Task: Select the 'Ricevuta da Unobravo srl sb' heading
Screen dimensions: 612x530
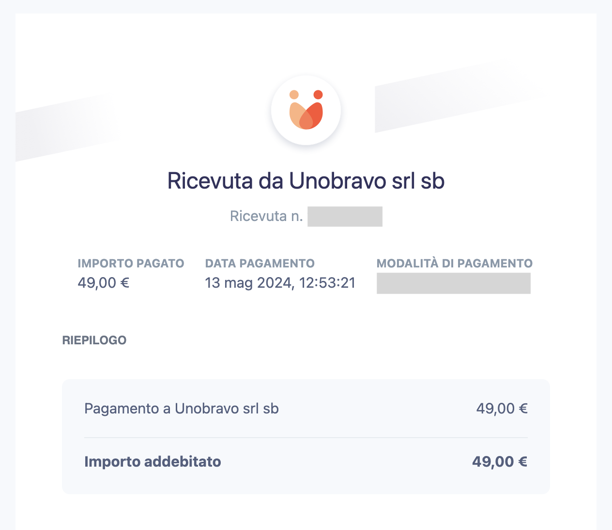Action: (x=306, y=181)
